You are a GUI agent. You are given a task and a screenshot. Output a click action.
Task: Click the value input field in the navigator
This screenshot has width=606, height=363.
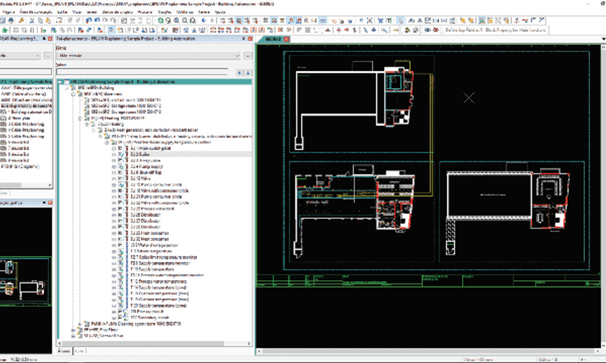tap(142, 72)
